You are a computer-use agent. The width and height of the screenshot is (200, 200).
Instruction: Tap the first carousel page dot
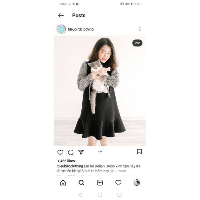point(98,152)
